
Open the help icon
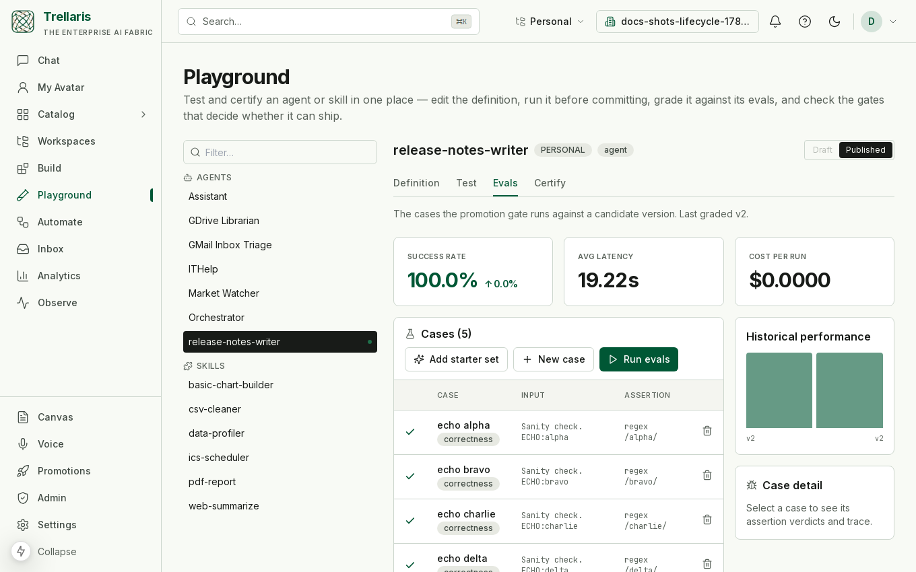pos(805,22)
